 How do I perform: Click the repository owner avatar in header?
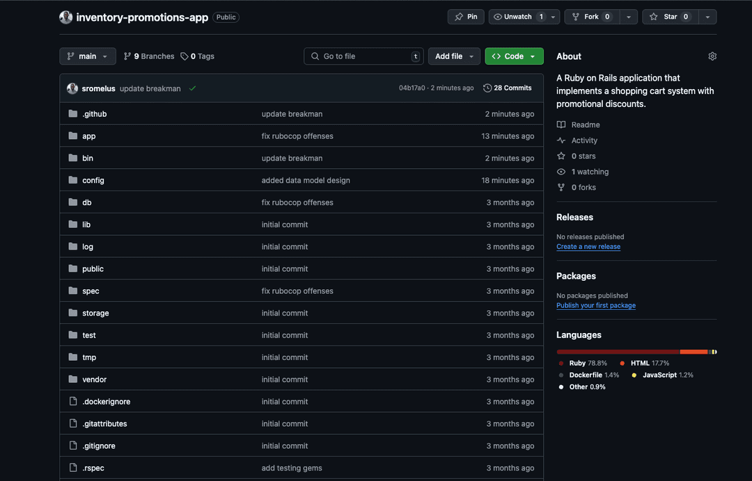66,17
